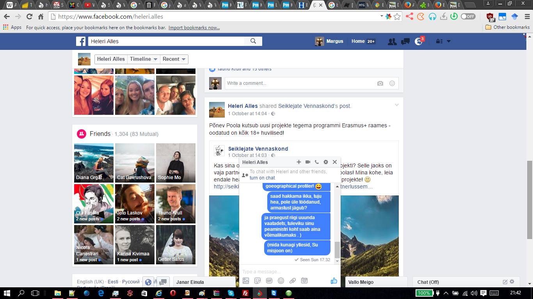Open Karina Kivimaa's friend thumbnail
Screen dimensions: 533x299
[x=135, y=244]
